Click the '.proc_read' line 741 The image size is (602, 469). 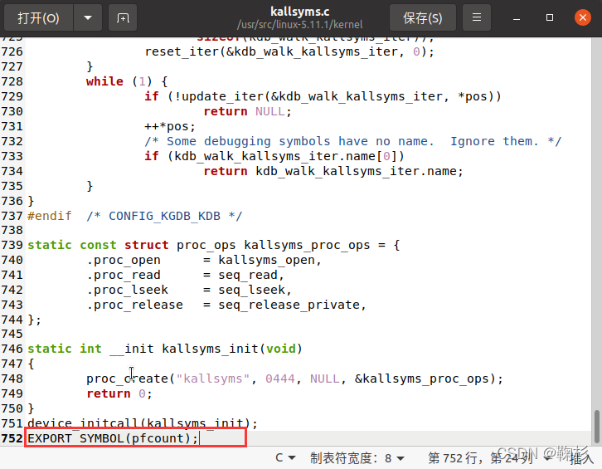coord(185,275)
